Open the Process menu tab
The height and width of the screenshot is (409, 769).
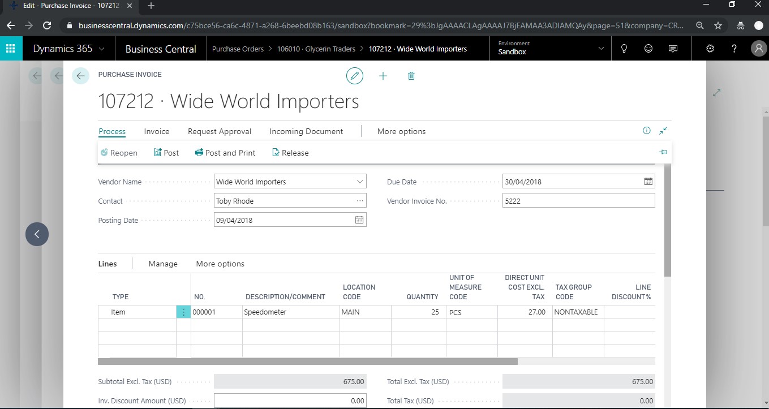click(x=112, y=131)
